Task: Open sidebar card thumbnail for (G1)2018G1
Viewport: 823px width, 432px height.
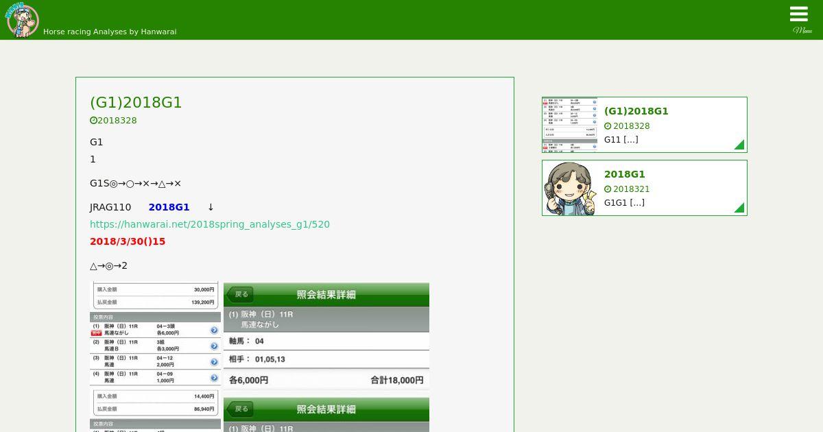Action: pos(570,124)
